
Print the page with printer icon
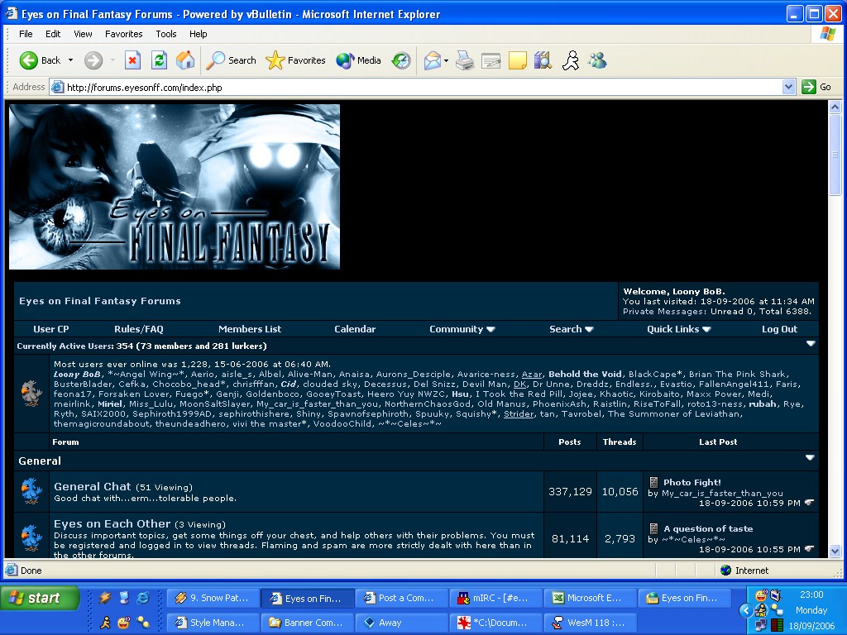(x=465, y=60)
